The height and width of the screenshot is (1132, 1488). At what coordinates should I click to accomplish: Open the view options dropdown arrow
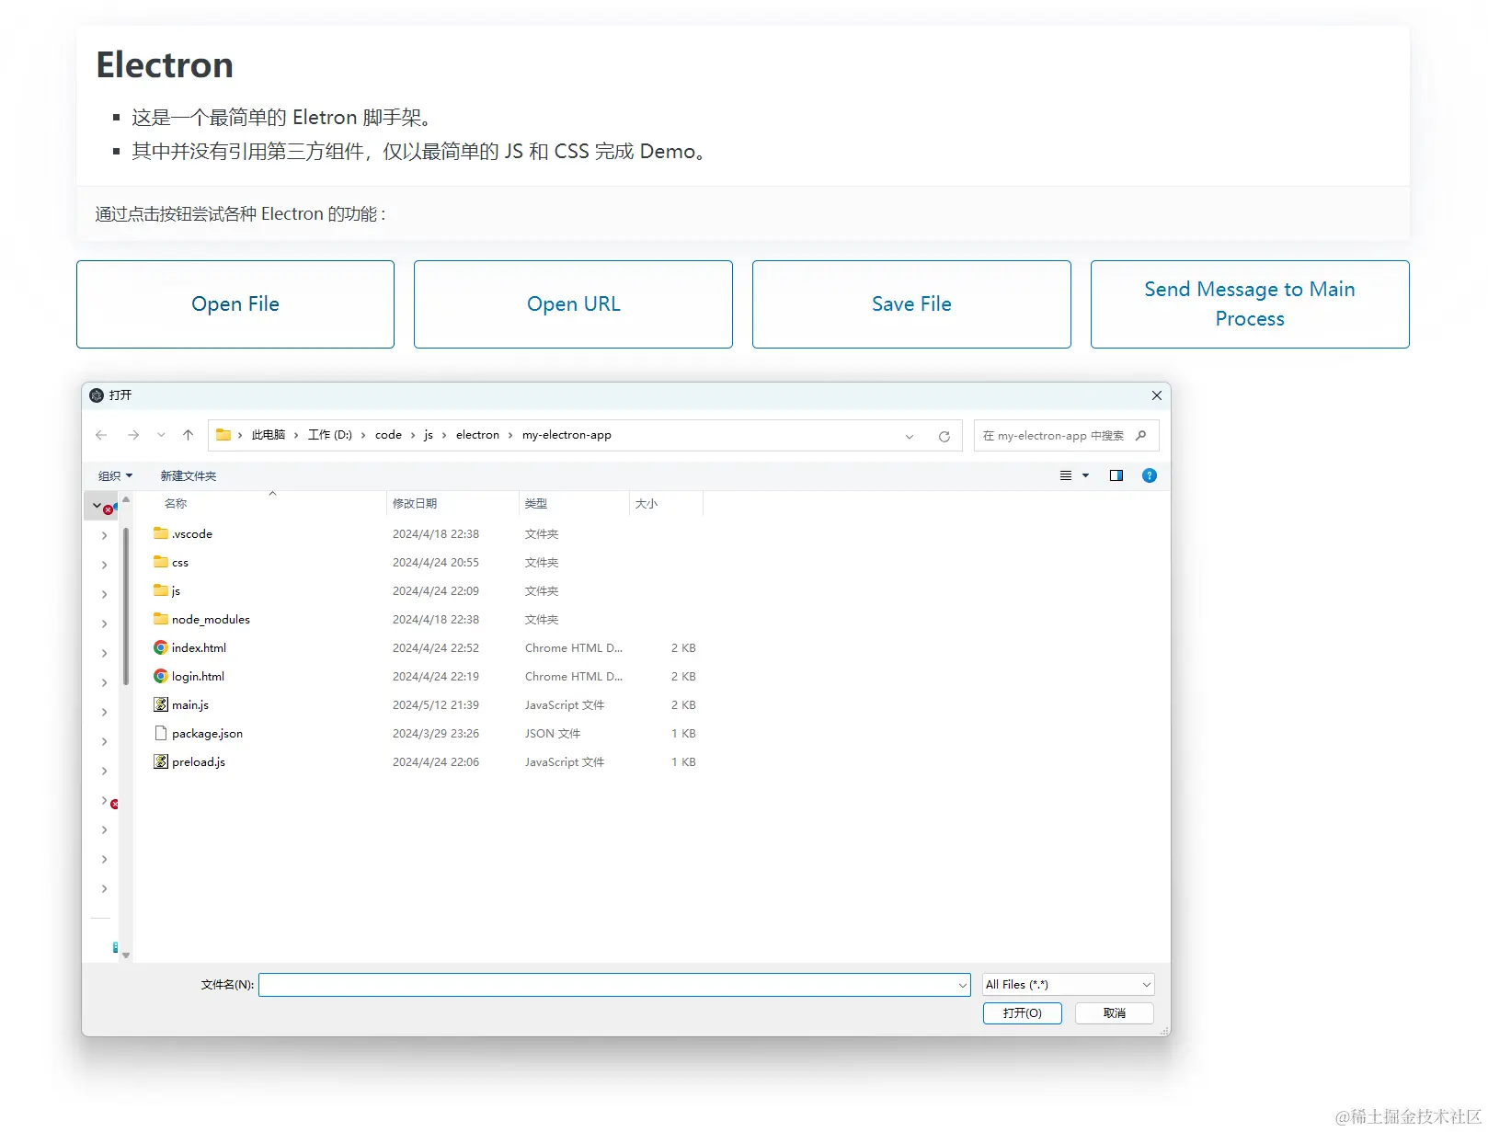(x=1086, y=475)
